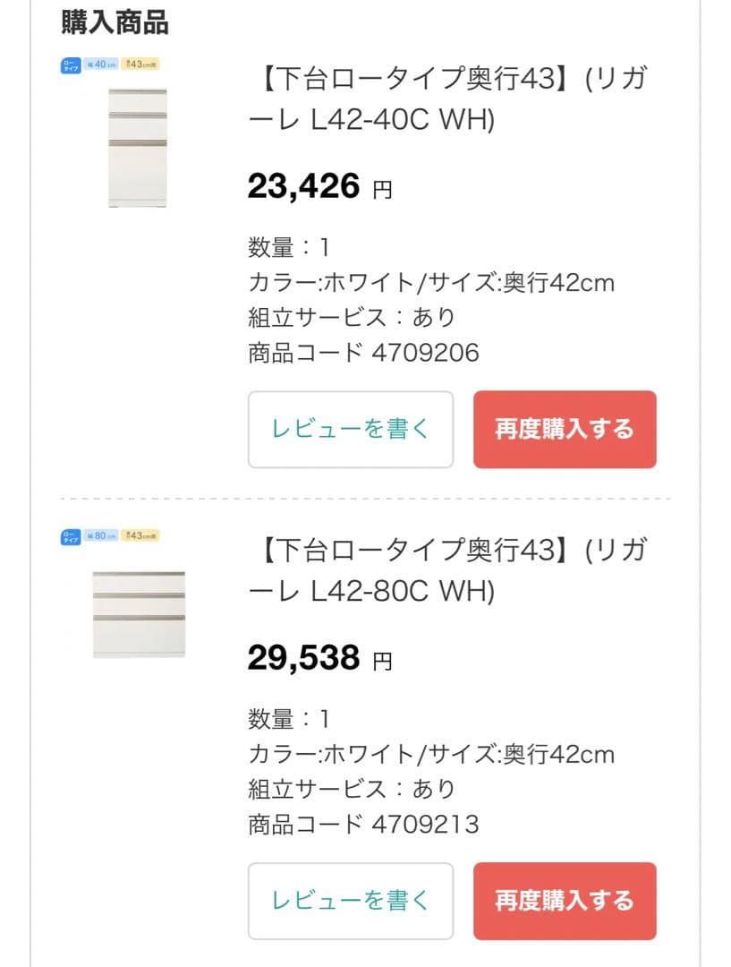The width and height of the screenshot is (731, 967).
Task: Click the 29,538 円 price
Action: click(x=319, y=659)
